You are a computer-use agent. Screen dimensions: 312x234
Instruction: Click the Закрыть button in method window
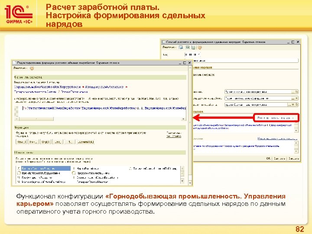pyautogui.click(x=294, y=159)
